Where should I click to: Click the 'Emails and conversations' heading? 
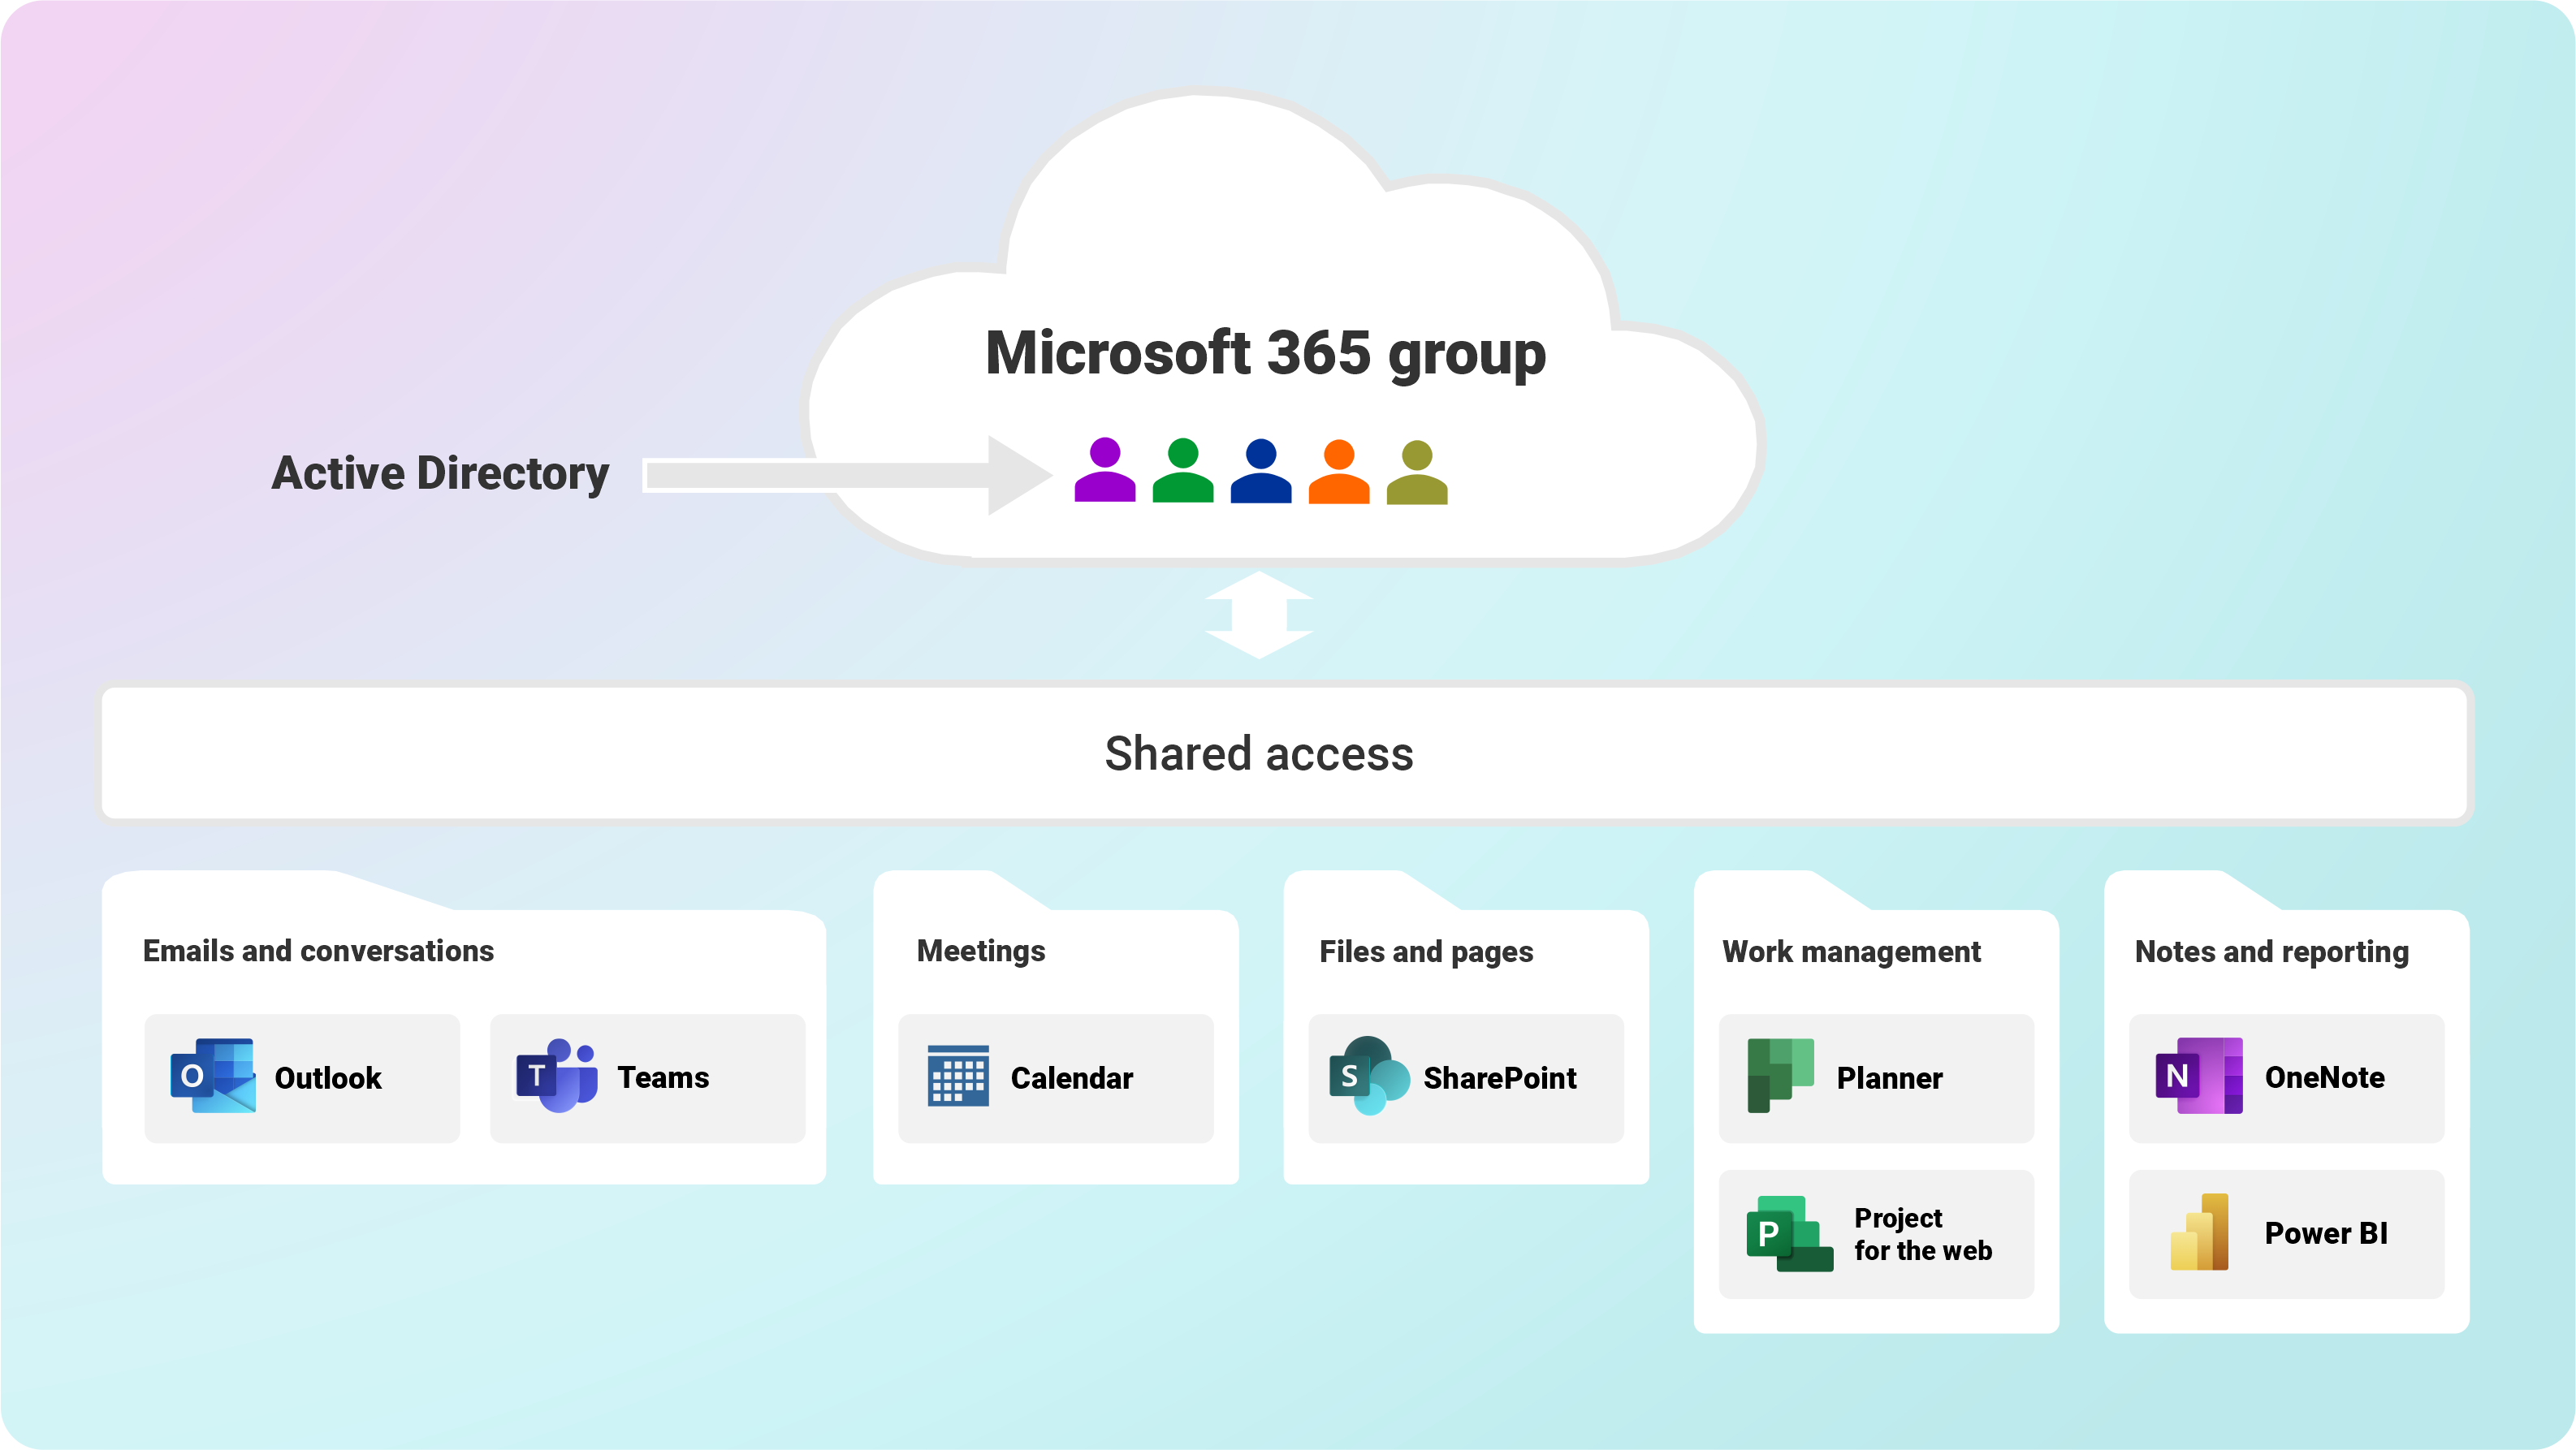[x=318, y=951]
